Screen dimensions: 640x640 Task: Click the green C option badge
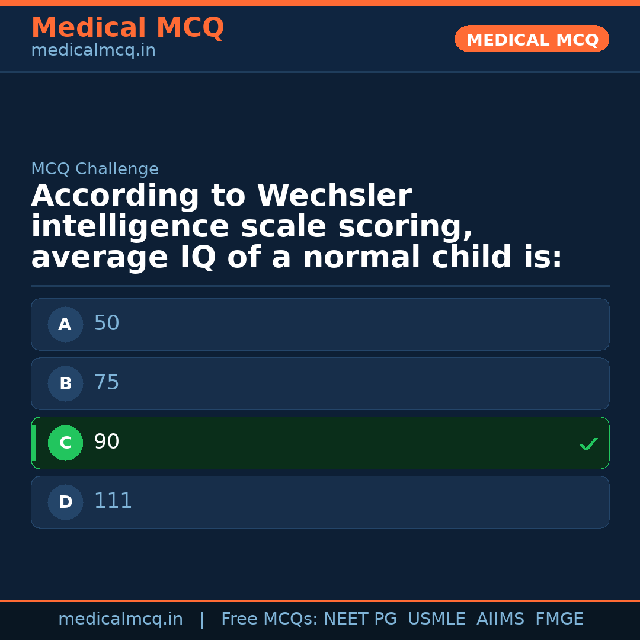coord(65,443)
